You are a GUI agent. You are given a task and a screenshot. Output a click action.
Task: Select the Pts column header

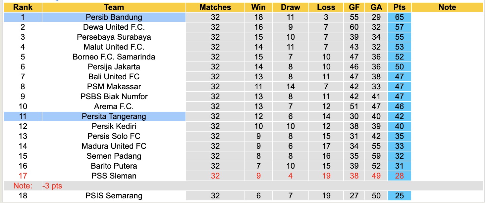click(x=400, y=7)
